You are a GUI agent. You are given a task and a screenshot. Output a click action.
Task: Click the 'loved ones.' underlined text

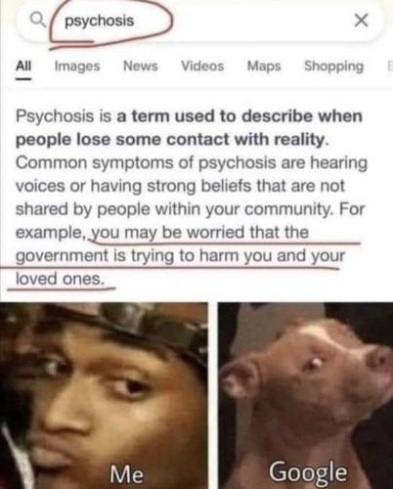[61, 279]
